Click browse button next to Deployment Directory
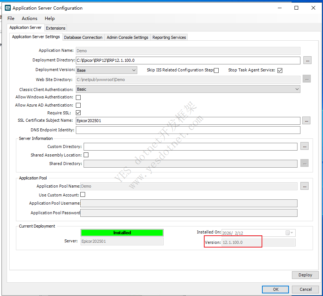The image size is (323, 296). [x=307, y=60]
